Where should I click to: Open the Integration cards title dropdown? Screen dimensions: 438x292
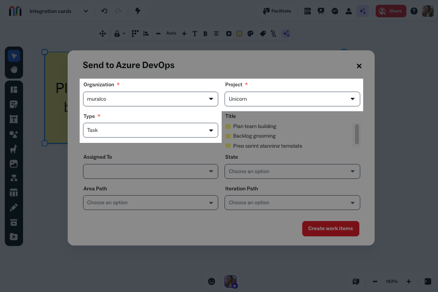pyautogui.click(x=86, y=11)
